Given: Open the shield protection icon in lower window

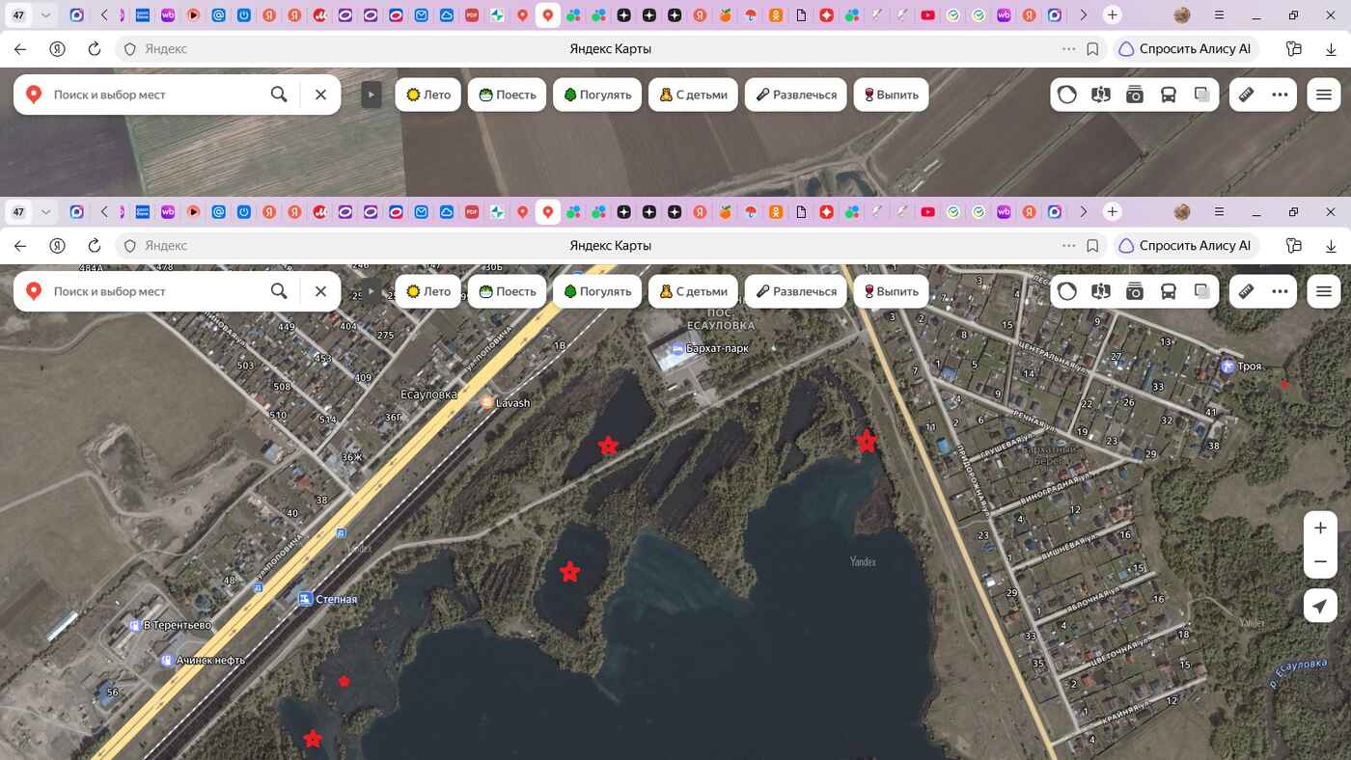Looking at the screenshot, I should click(x=130, y=246).
